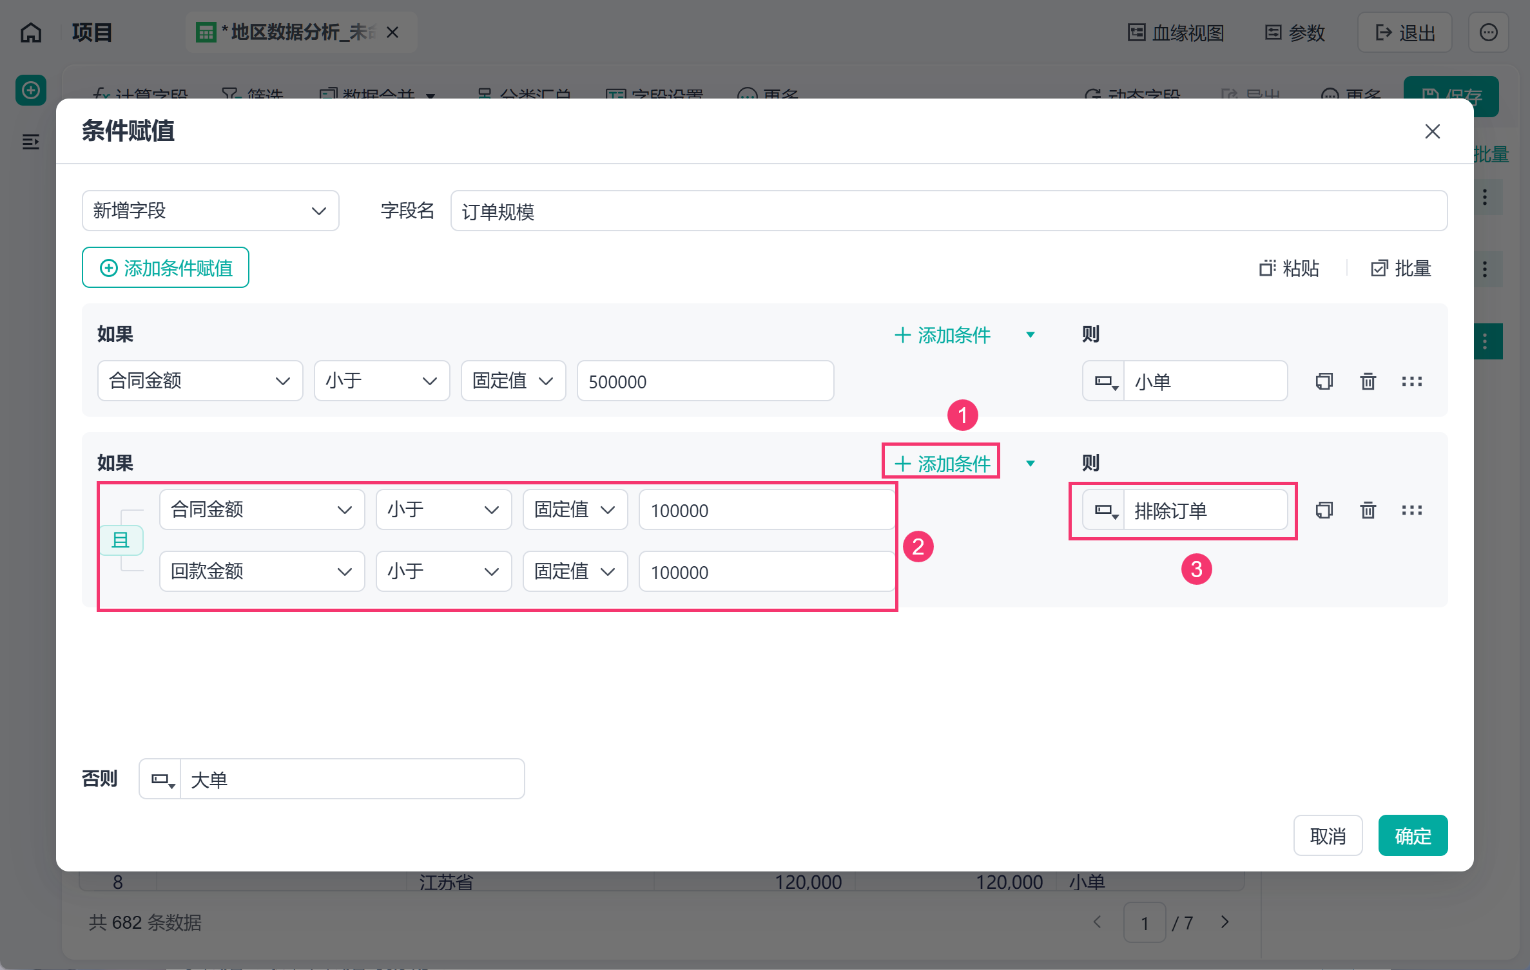The height and width of the screenshot is (970, 1530).
Task: Open value type icon beside 否则 大单
Action: [160, 779]
